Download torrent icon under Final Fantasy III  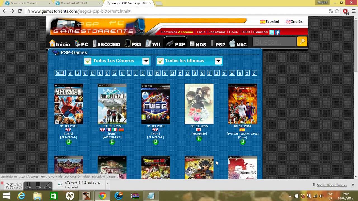coord(112,142)
